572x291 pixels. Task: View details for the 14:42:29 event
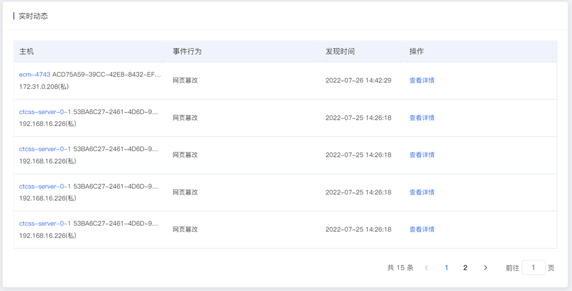click(x=421, y=80)
